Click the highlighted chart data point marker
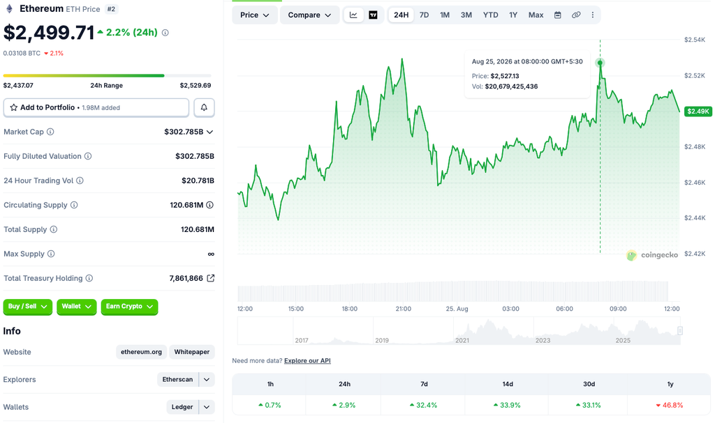 [600, 63]
